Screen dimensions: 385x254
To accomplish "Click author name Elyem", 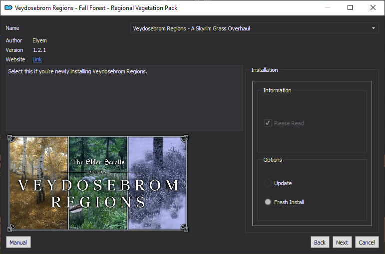I will 39,40.
